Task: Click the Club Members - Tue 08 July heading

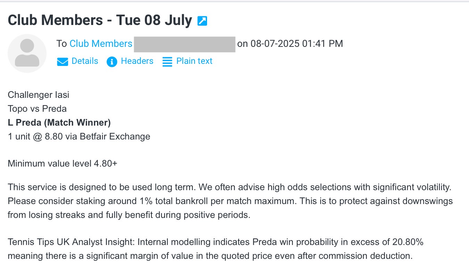Action: 100,20
